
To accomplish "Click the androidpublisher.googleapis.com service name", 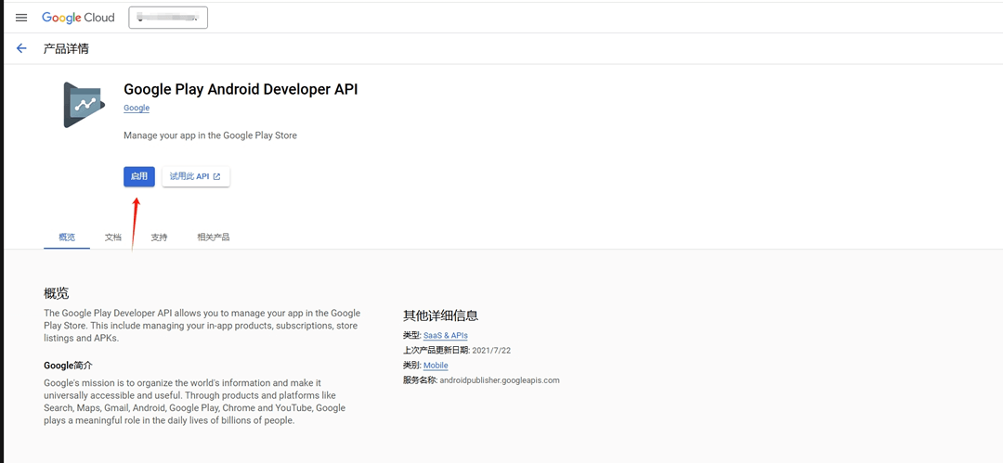I will 500,380.
